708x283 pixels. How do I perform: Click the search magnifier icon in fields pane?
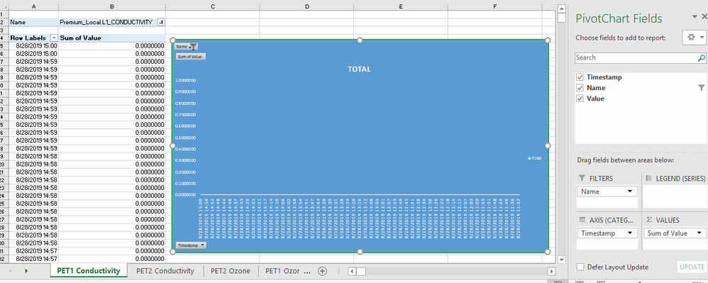(x=701, y=57)
